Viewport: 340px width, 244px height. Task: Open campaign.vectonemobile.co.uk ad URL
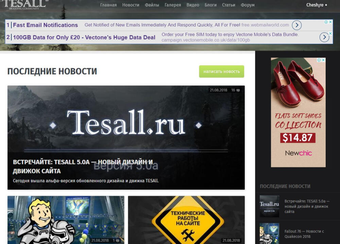206,40
